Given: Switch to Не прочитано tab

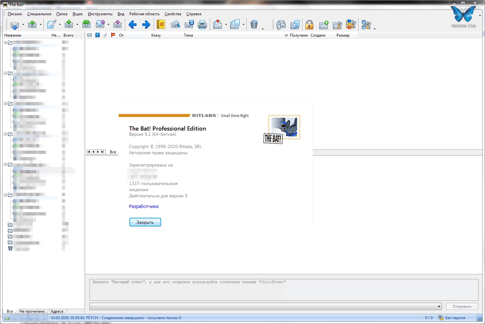Looking at the screenshot, I should (x=32, y=311).
